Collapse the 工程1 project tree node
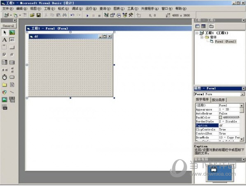This screenshot has height=186, width=246. [197, 33]
